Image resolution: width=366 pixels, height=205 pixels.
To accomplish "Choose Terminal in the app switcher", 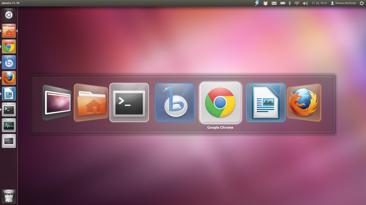I will 129,102.
